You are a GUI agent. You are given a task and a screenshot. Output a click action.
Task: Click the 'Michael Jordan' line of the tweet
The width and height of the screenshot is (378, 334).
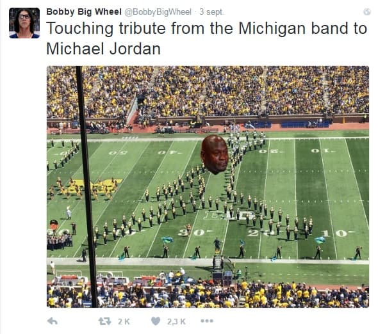tap(103, 49)
